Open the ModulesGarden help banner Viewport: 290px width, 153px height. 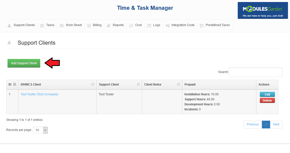click(x=263, y=10)
